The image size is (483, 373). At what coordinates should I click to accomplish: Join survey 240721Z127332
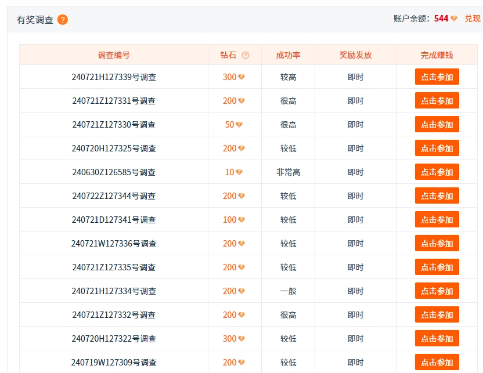437,314
